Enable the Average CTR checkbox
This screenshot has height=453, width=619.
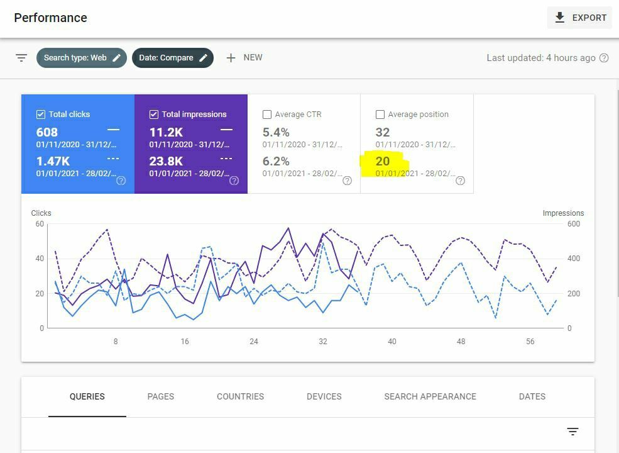coord(267,115)
